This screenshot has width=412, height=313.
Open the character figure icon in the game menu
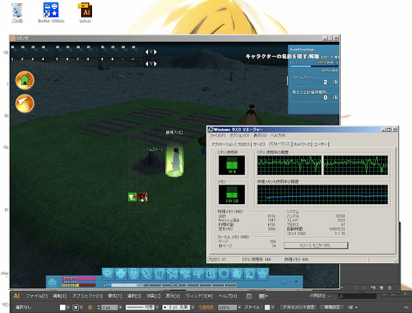click(x=134, y=274)
